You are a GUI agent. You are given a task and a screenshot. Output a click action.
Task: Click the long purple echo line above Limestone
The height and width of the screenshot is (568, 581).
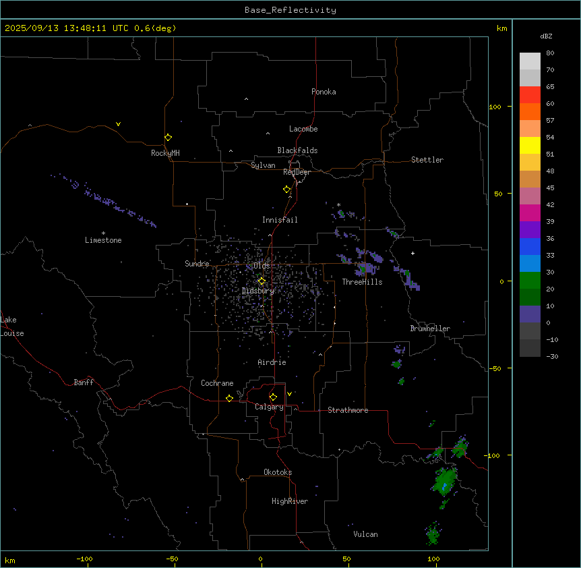point(104,200)
